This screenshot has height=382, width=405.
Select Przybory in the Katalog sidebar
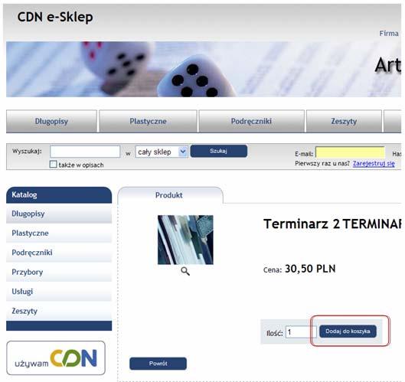pyautogui.click(x=59, y=272)
